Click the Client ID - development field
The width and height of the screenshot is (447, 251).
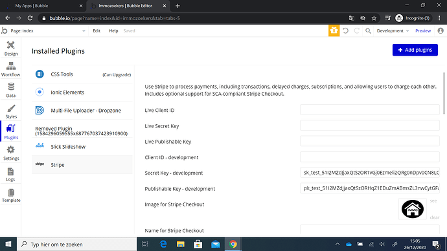(x=369, y=157)
